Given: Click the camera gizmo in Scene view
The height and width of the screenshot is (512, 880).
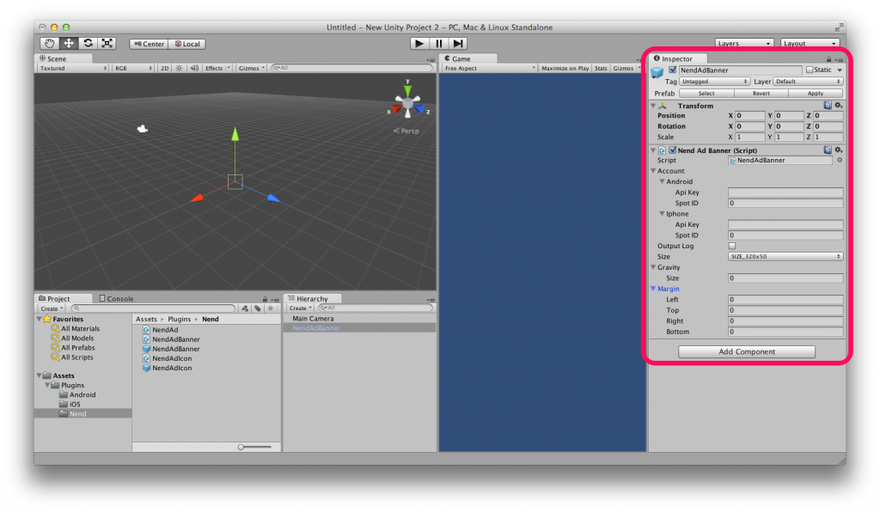Looking at the screenshot, I should 143,129.
